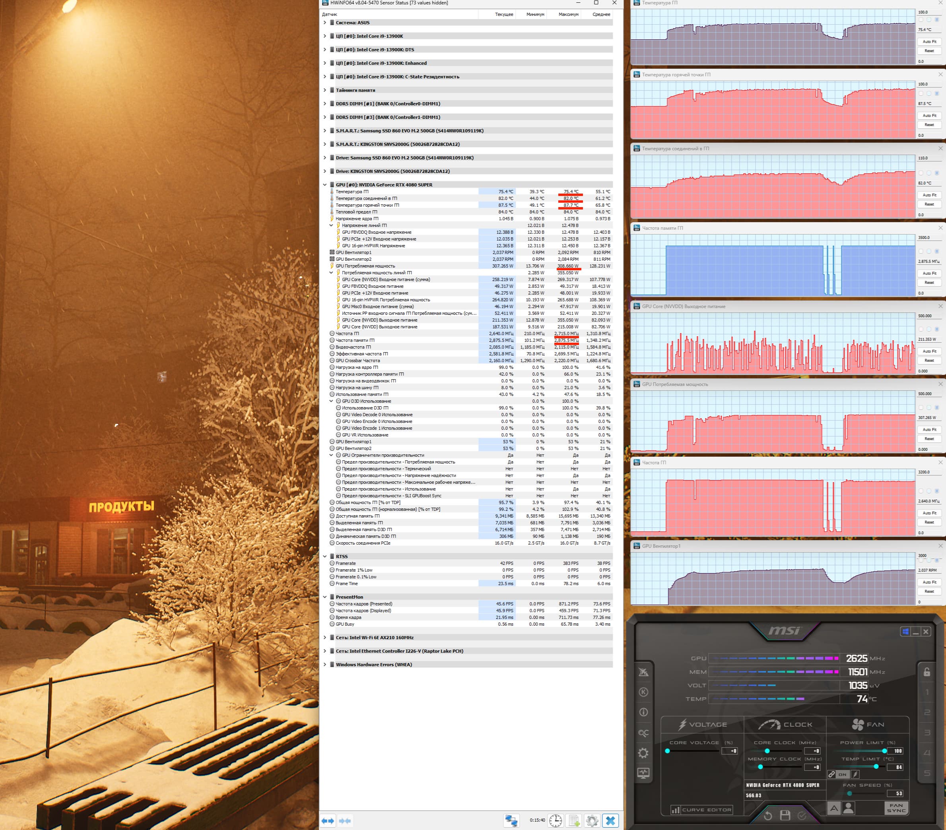The width and height of the screenshot is (946, 830).
Task: Click the expand columns blue arrows icon
Action: [x=328, y=821]
